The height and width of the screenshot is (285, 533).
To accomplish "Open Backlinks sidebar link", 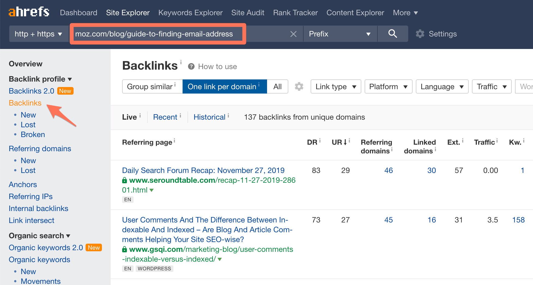I will coord(25,103).
